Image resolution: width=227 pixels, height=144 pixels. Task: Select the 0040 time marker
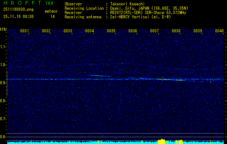point(219,31)
